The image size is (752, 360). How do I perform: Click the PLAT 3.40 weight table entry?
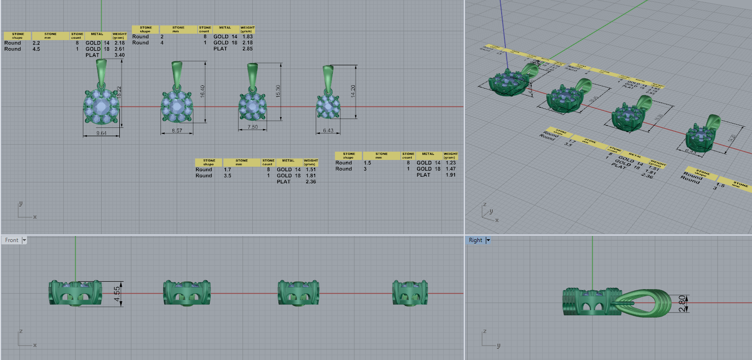click(105, 55)
